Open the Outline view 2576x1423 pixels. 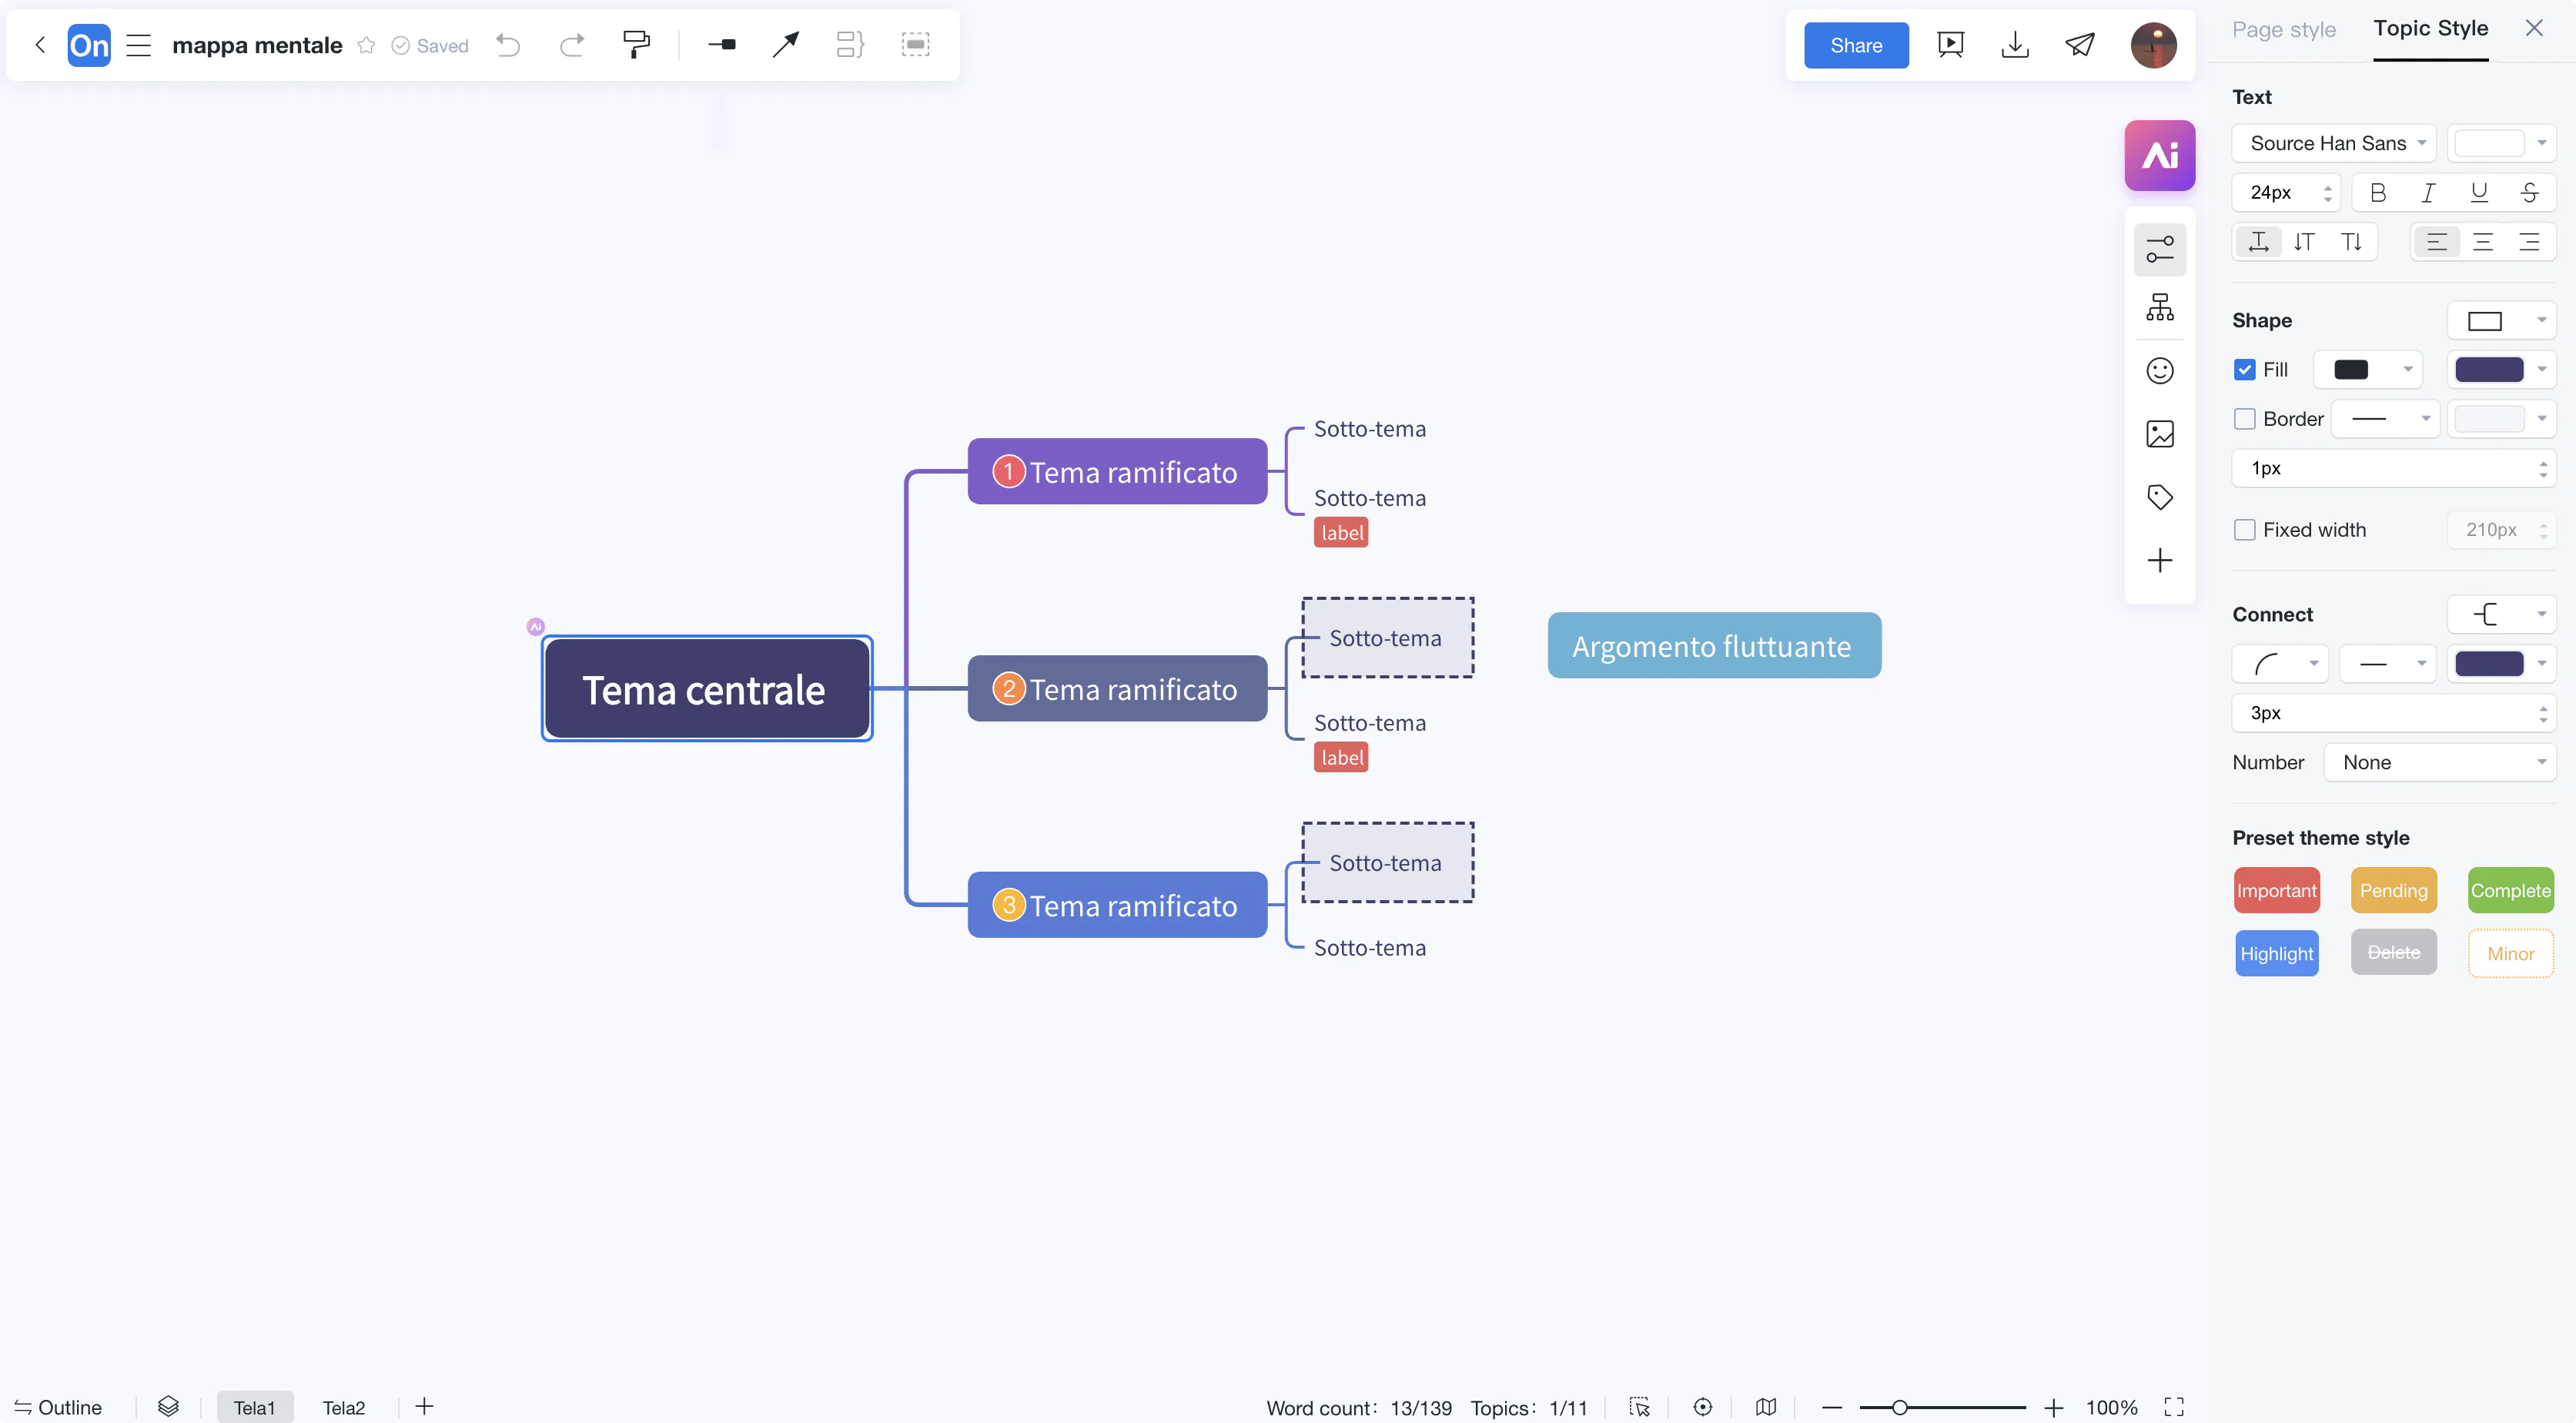58,1407
